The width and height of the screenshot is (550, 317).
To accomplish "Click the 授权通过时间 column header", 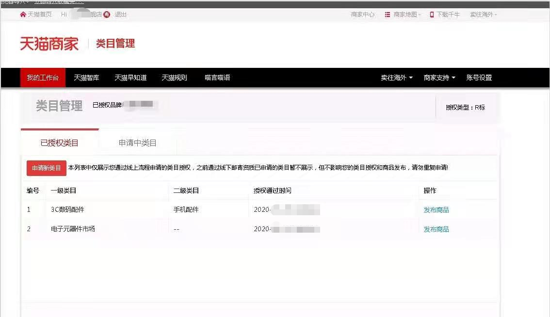I will [273, 190].
